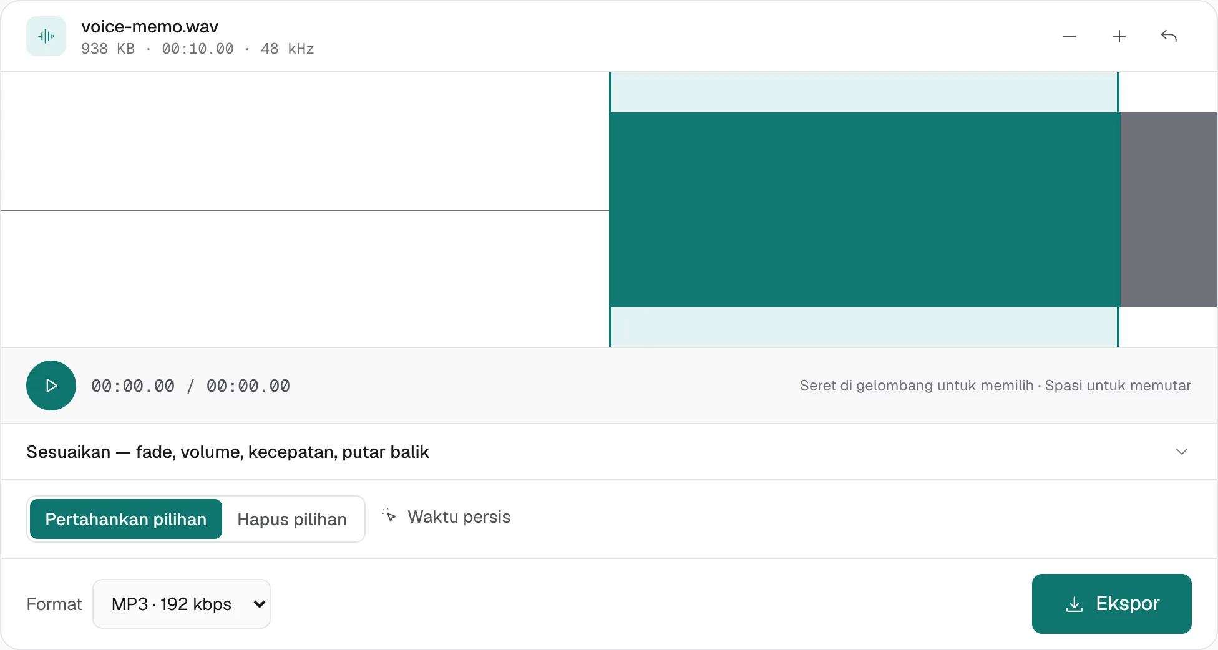1218x650 pixels.
Task: Play the audio with the round play button
Action: (x=51, y=386)
